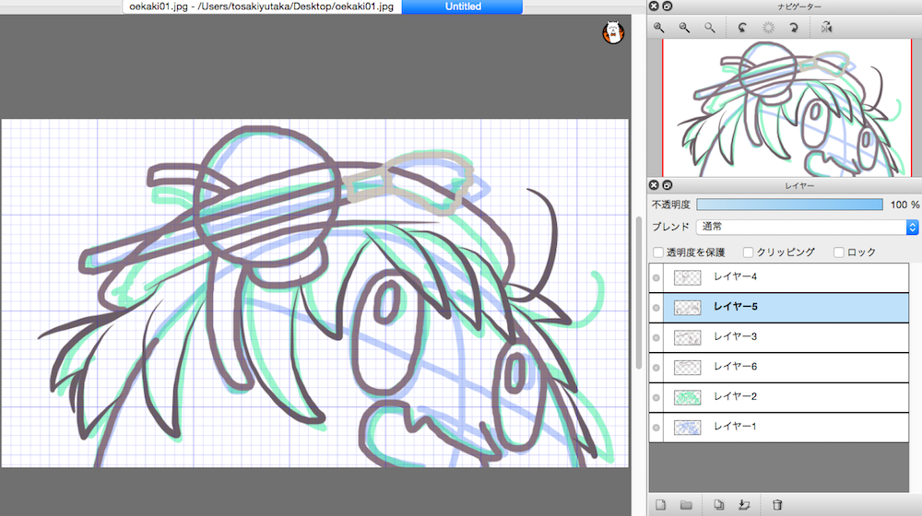Open the ブレンド mode dropdown
Image resolution: width=922 pixels, height=516 pixels.
tap(807, 227)
